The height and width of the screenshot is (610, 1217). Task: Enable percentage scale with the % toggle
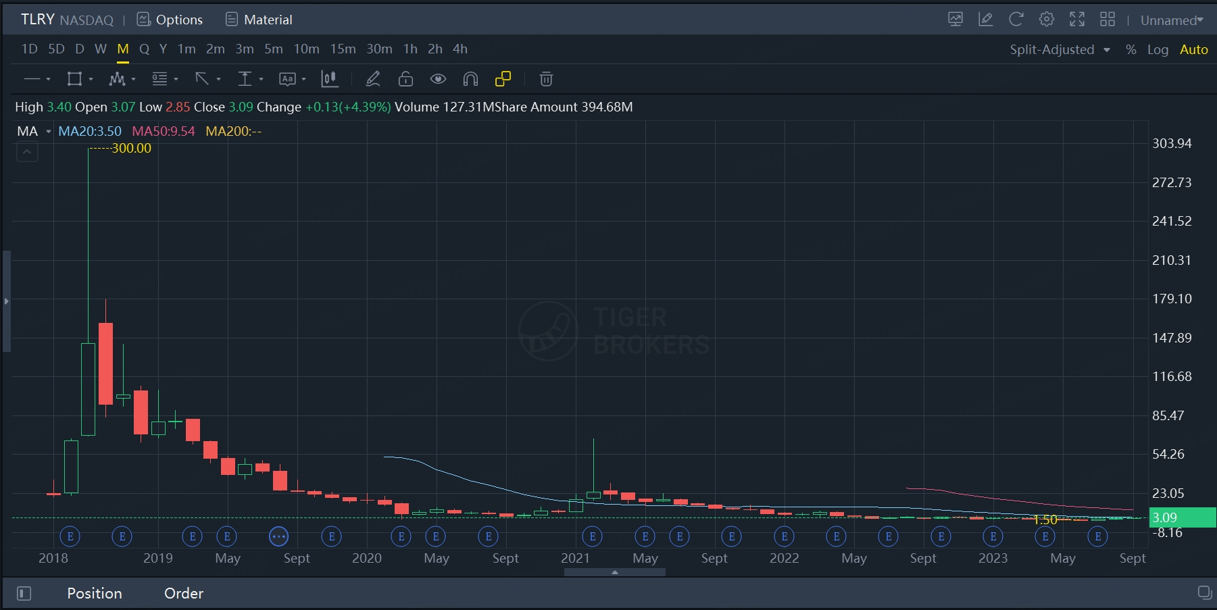coord(1131,49)
